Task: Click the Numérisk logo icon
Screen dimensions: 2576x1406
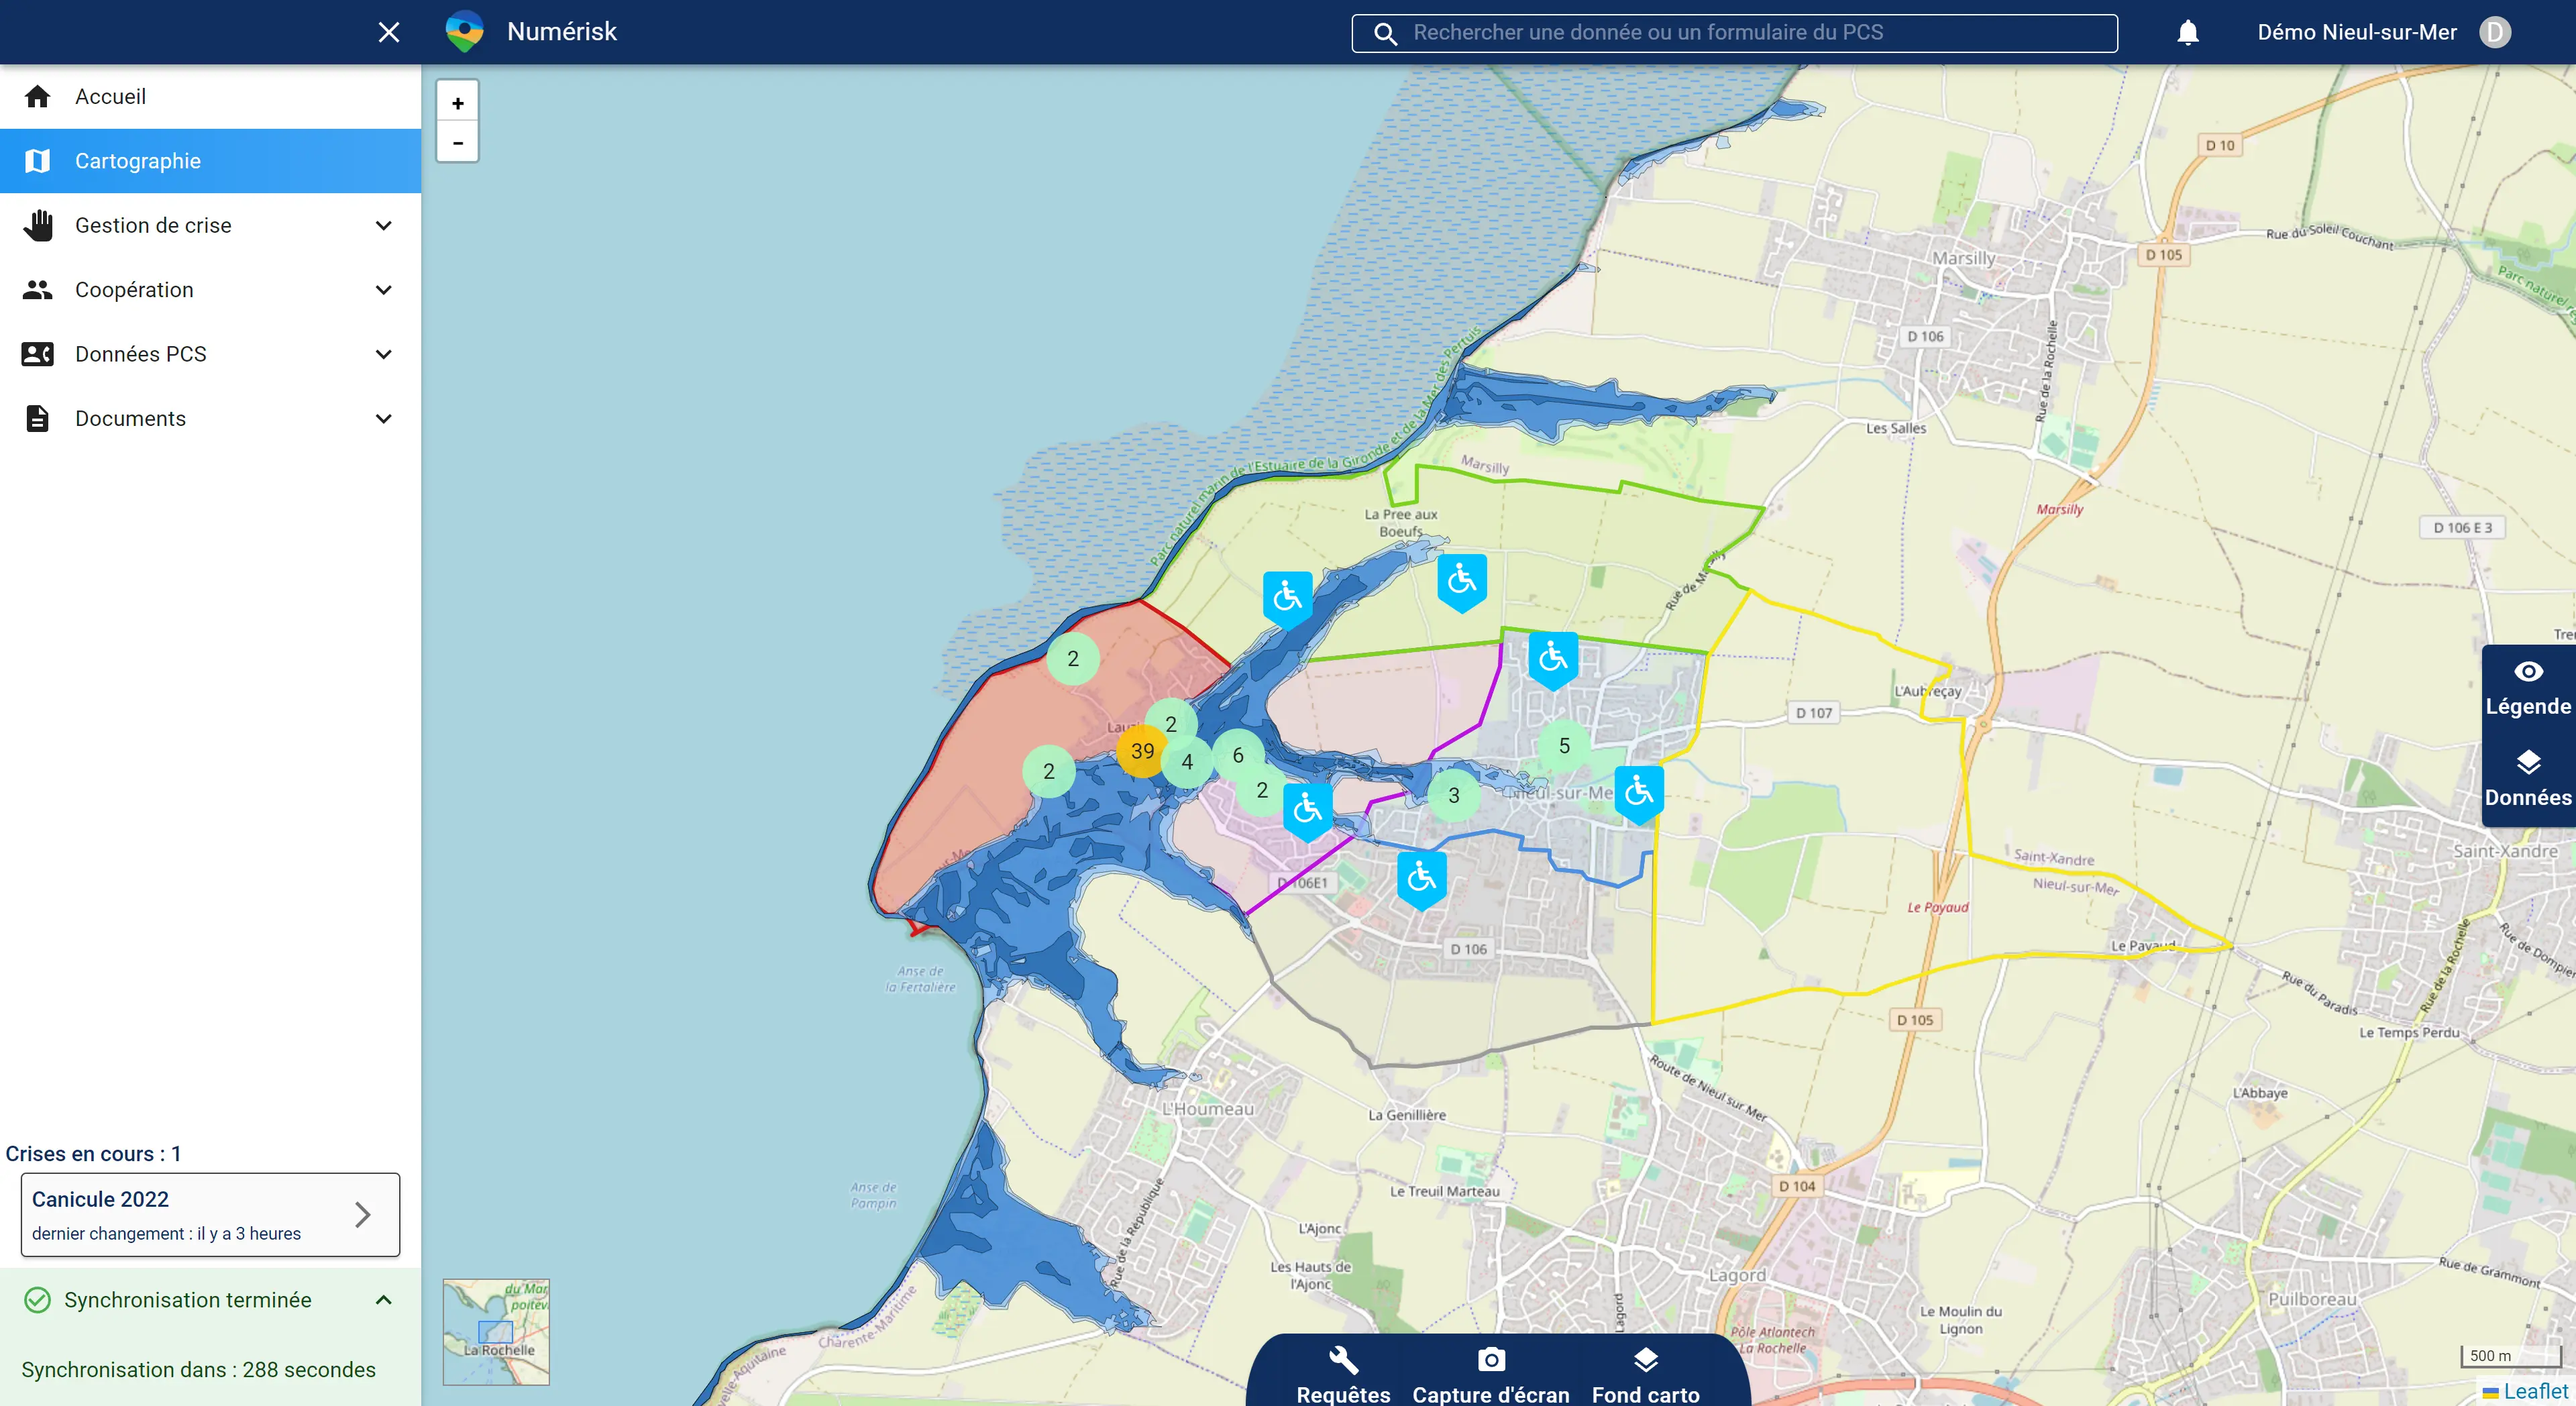Action: coord(465,32)
